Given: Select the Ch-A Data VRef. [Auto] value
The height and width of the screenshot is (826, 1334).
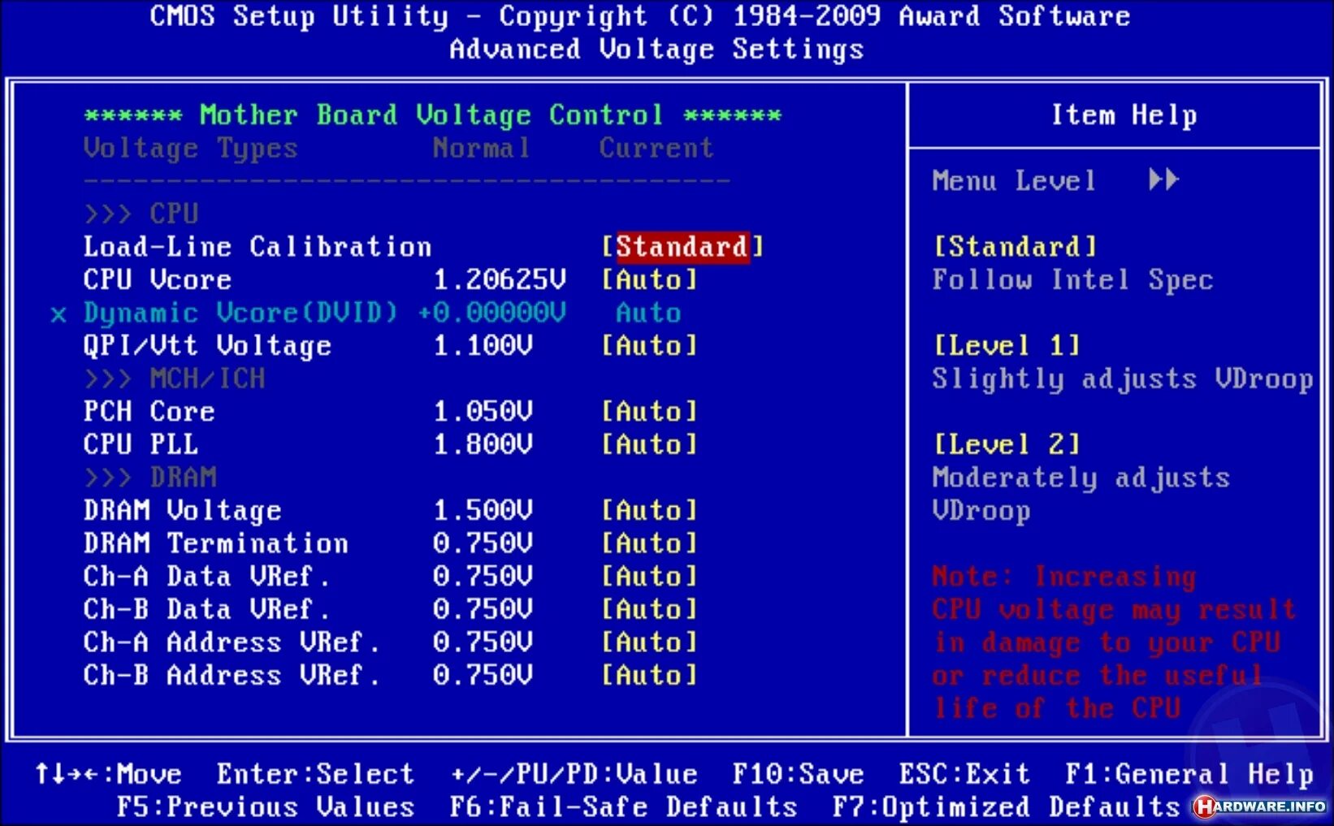Looking at the screenshot, I should pos(649,577).
